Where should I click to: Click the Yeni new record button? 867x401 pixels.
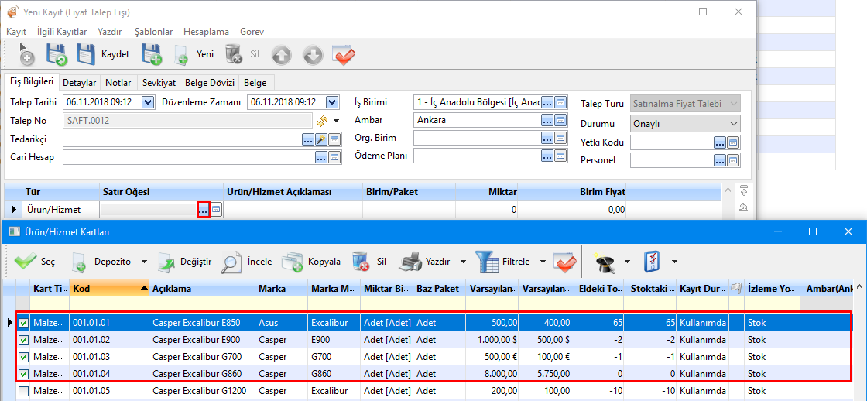click(194, 54)
